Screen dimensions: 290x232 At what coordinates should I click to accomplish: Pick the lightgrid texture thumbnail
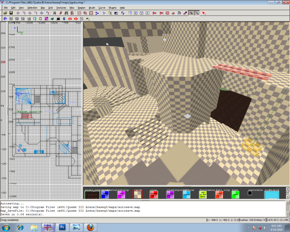(x=272, y=195)
